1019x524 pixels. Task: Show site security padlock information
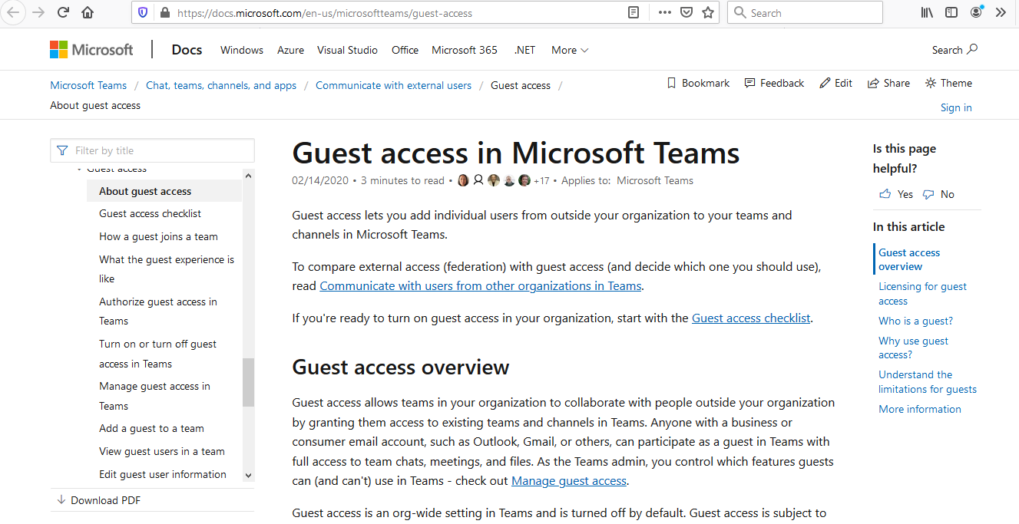(x=163, y=12)
